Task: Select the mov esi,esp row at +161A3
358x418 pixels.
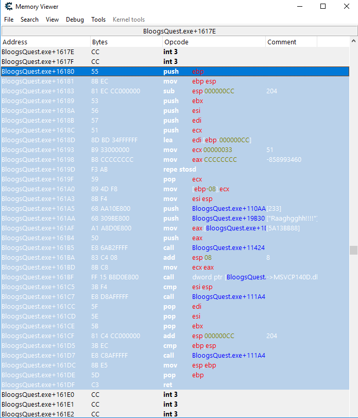Action: coord(175,199)
